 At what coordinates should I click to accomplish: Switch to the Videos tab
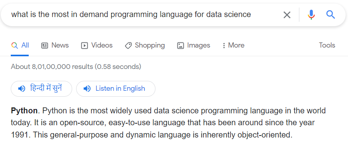tap(97, 45)
